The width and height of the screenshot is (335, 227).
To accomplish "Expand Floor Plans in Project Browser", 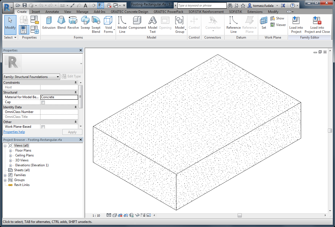I will (x=10, y=150).
